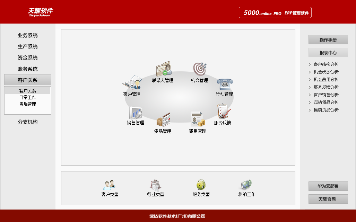Click the chevron beside 机会状态分析
This screenshot has width=356, height=222.
click(x=310, y=72)
